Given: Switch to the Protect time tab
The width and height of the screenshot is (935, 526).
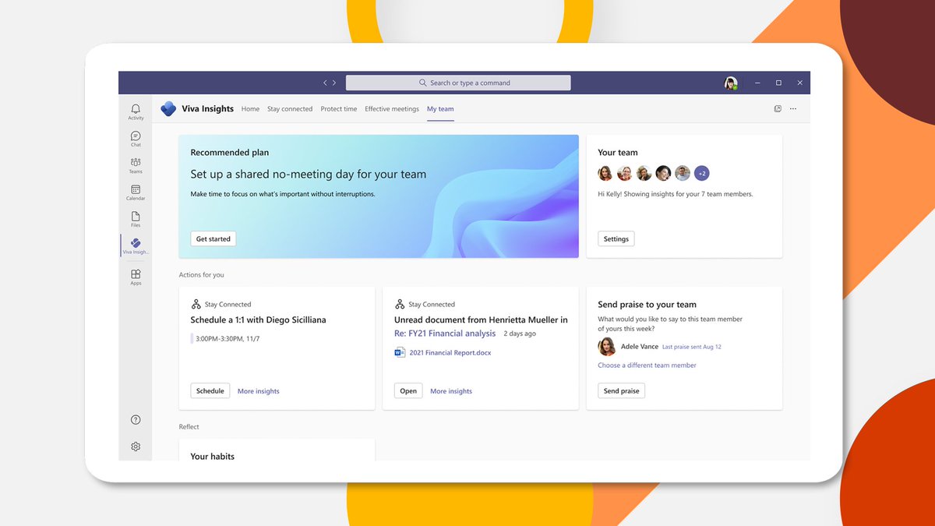Looking at the screenshot, I should [339, 109].
